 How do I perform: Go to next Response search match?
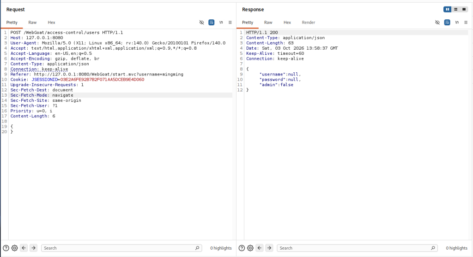tap(269, 248)
